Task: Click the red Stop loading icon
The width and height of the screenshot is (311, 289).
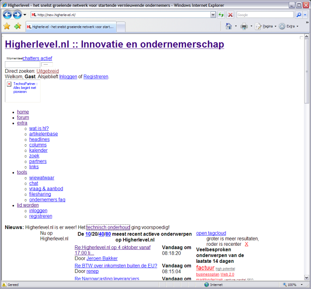Action: (230, 15)
